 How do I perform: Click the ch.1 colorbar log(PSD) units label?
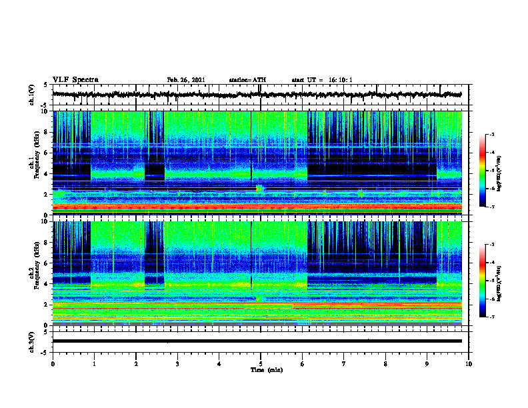click(499, 174)
